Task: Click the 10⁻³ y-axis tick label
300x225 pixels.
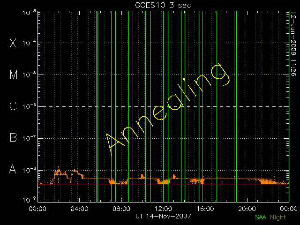Action: (x=29, y=13)
